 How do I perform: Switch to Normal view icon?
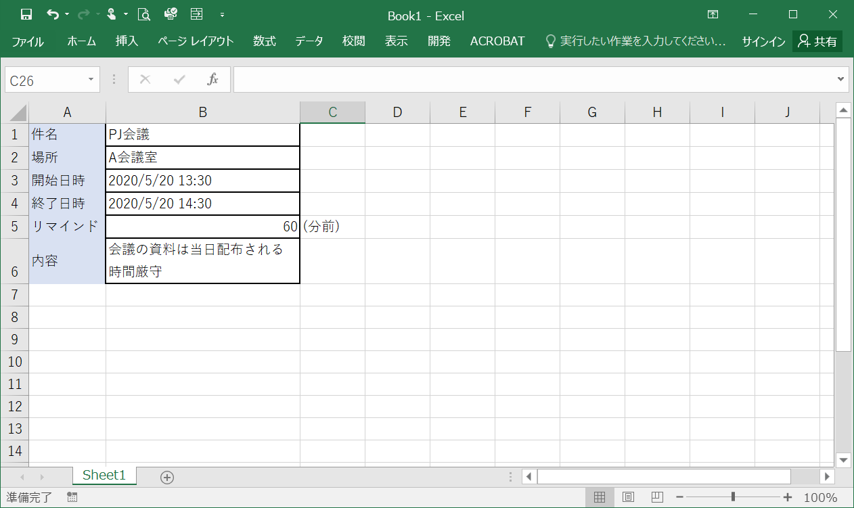[x=599, y=497]
